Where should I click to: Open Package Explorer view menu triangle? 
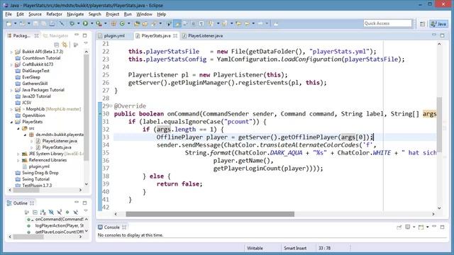[86, 43]
